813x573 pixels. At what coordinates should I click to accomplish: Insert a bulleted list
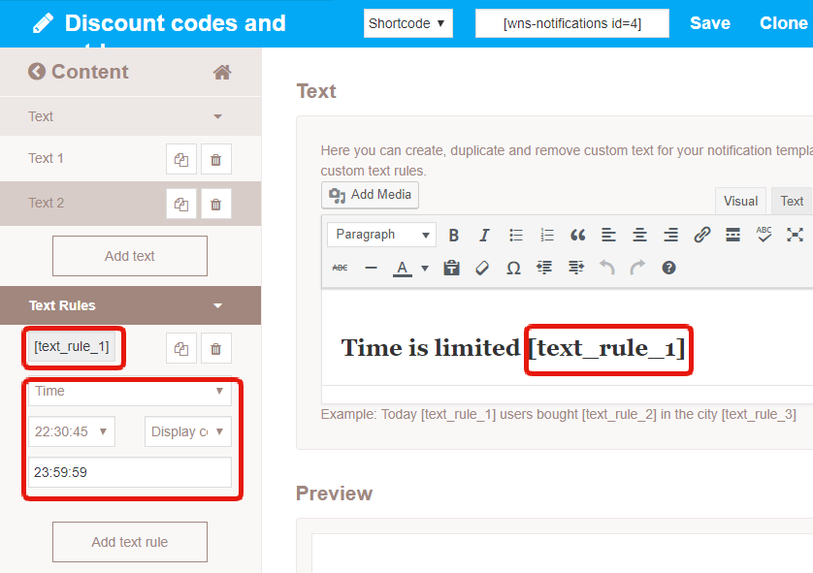click(x=515, y=235)
